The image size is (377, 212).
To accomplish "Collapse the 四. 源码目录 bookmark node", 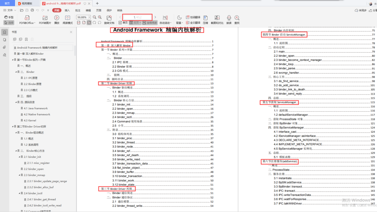I will pyautogui.click(x=16, y=102).
